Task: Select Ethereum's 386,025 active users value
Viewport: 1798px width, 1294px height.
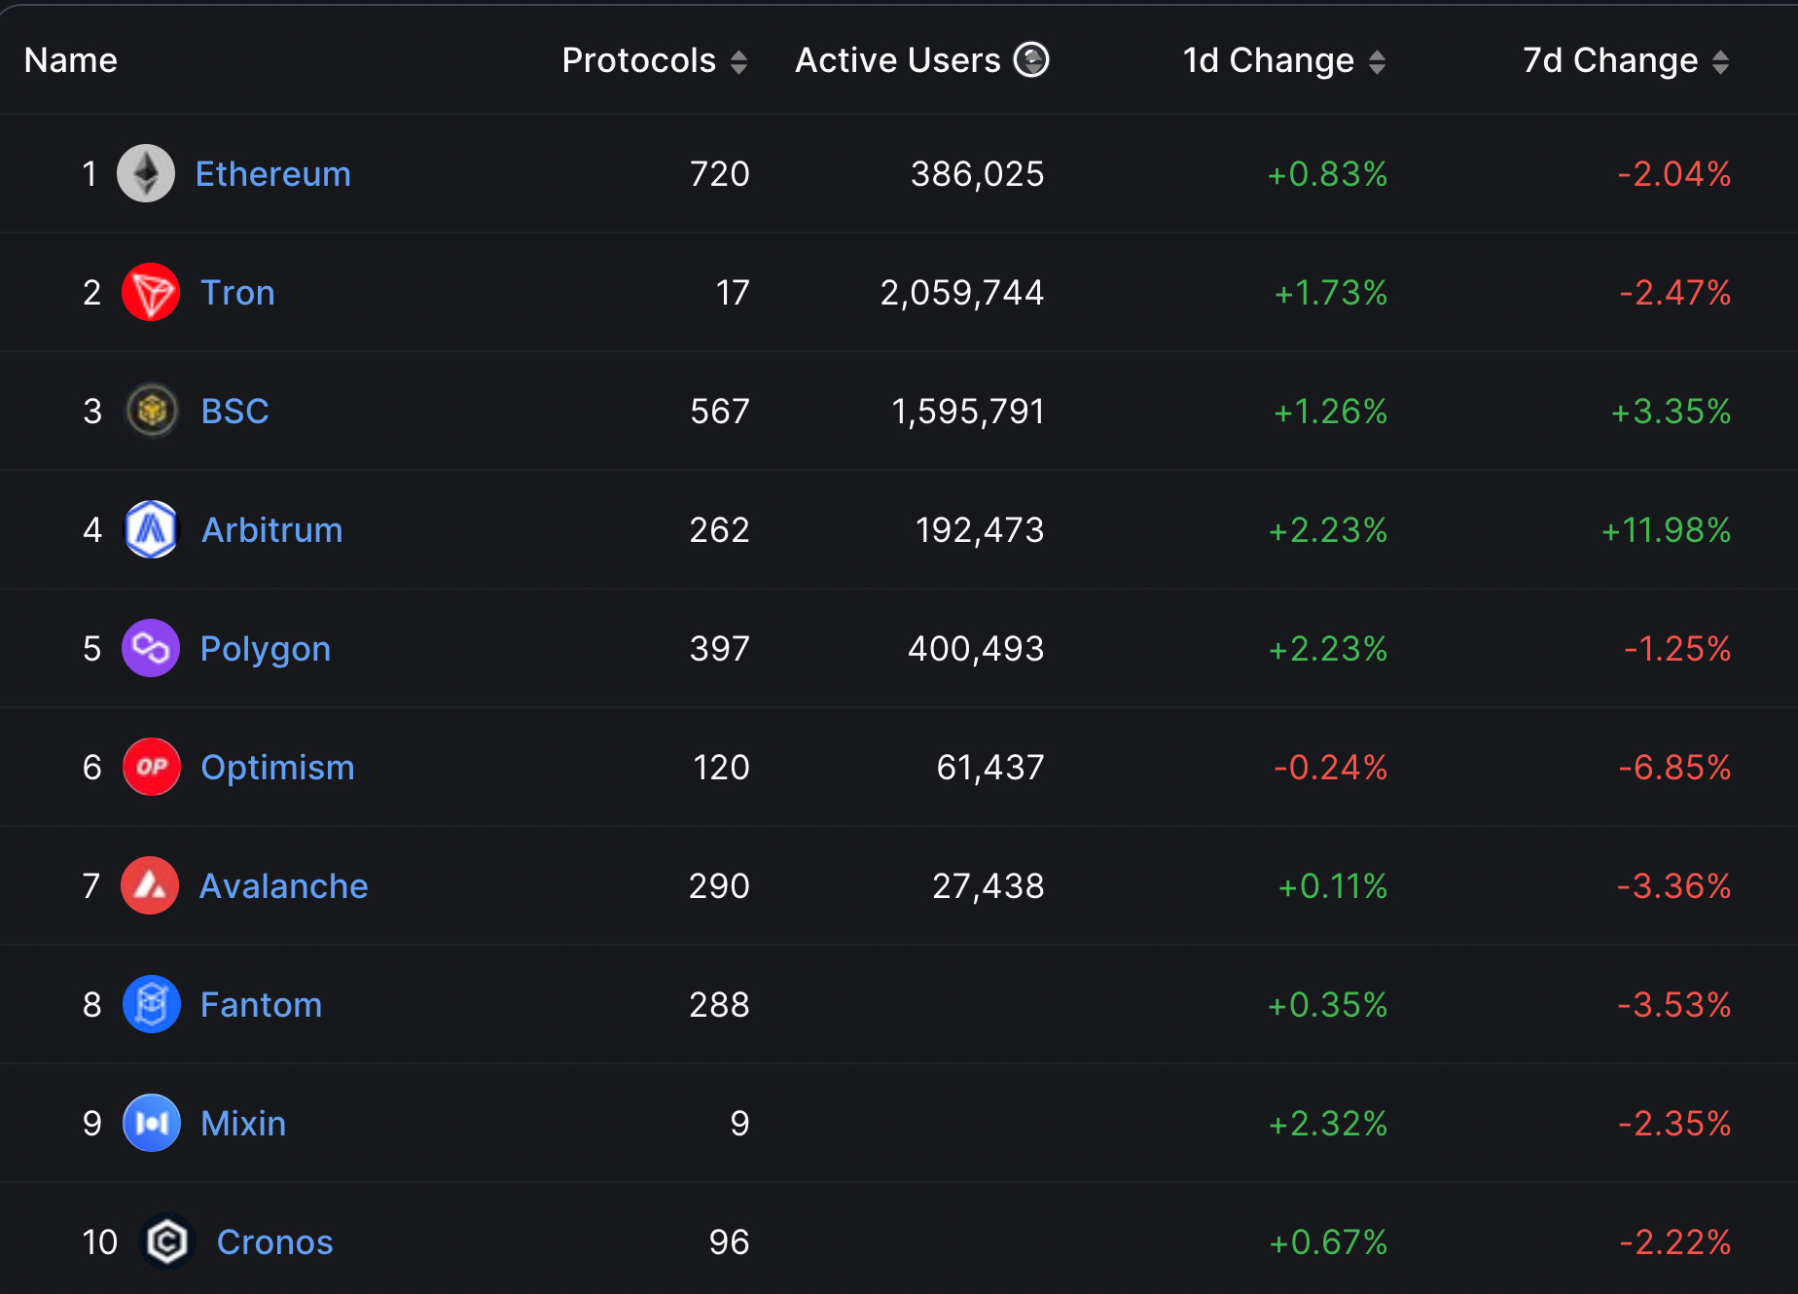Action: (x=978, y=175)
